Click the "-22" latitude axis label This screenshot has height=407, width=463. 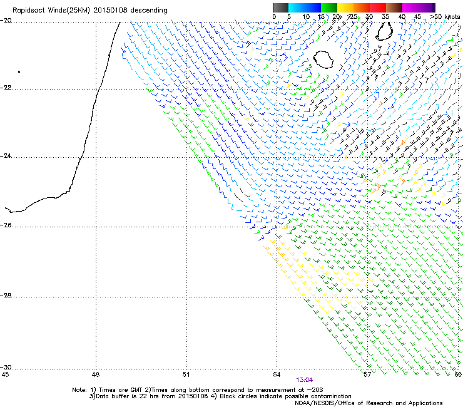tap(6, 88)
